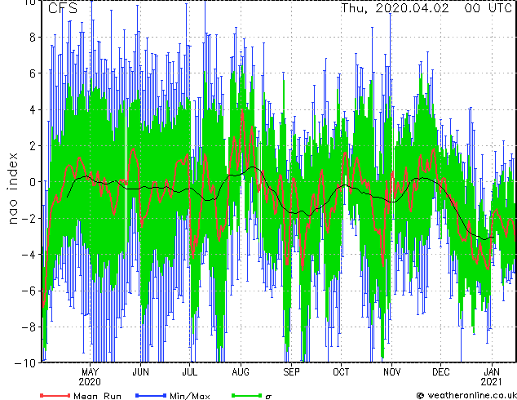
Task: Click the 'nao index' axis title
Action: tap(12, 189)
